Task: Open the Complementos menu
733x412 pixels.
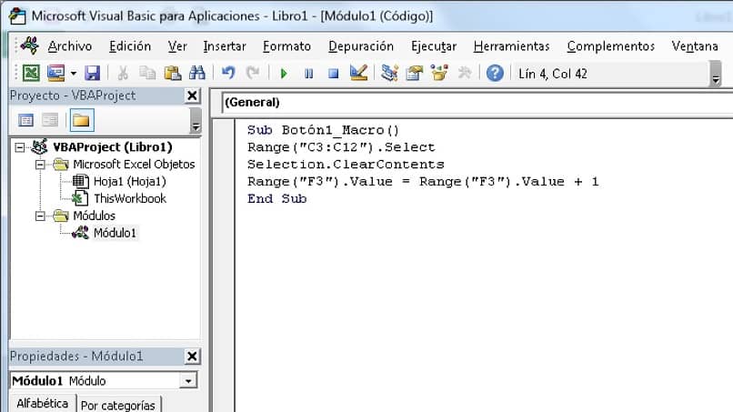Action: click(x=610, y=46)
